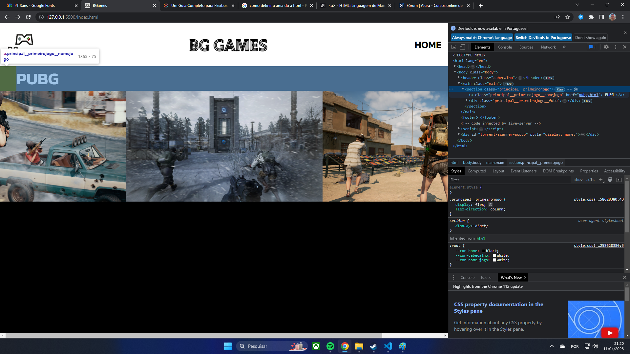630x354 pixels.
Task: Open Accessibility tab
Action: point(615,171)
